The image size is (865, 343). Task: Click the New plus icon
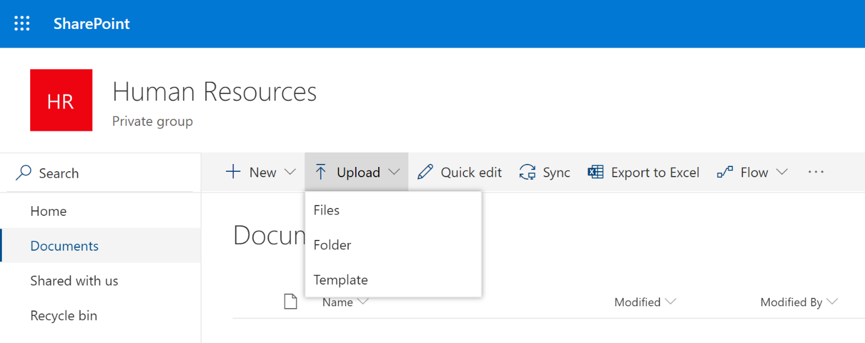click(x=233, y=172)
